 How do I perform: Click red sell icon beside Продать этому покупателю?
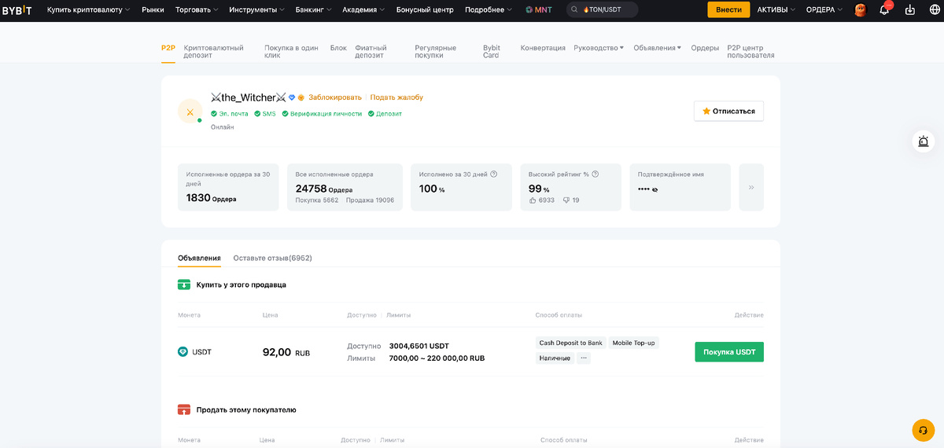point(184,409)
